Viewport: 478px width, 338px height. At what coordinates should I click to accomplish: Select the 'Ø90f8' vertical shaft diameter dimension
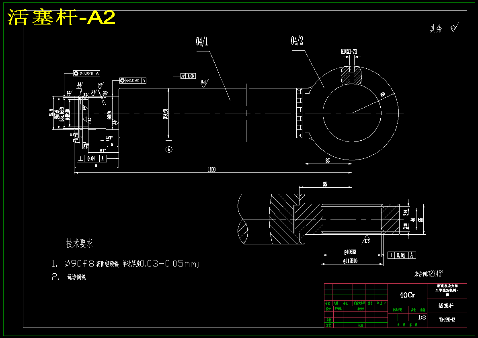(165, 114)
